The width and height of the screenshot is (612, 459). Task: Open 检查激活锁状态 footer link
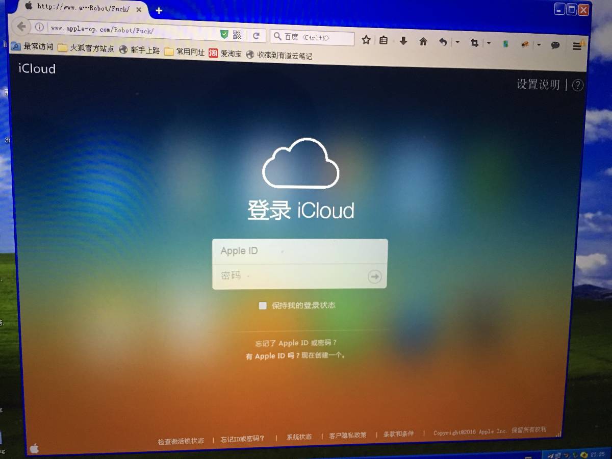[181, 441]
